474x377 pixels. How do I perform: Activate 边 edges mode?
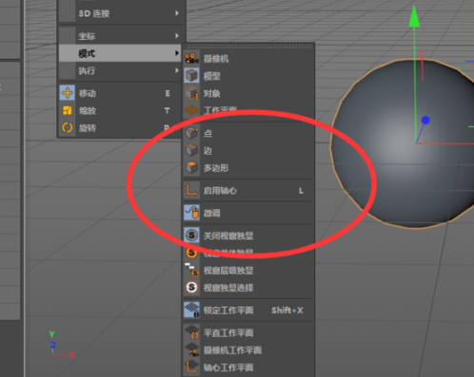(x=248, y=150)
